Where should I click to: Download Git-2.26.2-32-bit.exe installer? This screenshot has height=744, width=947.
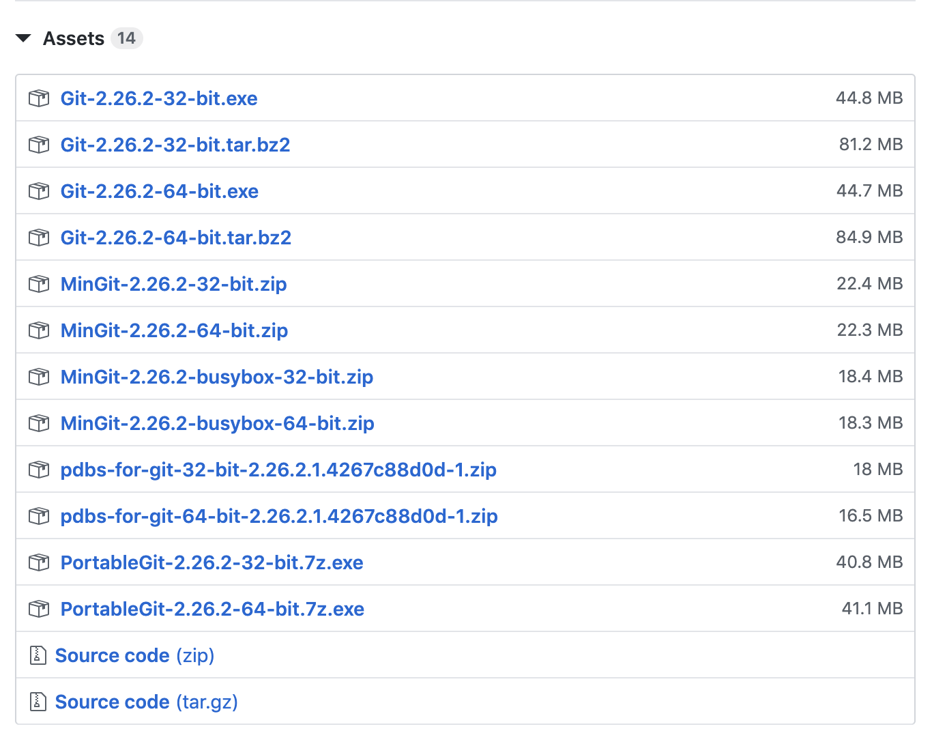159,98
